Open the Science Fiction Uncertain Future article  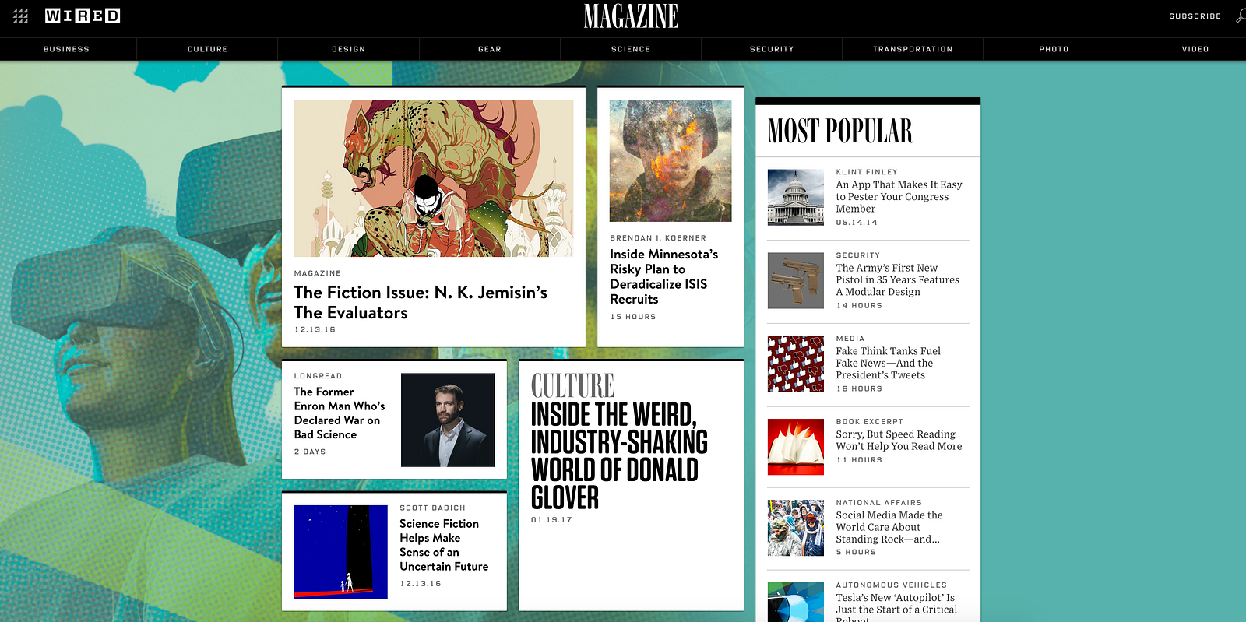(x=444, y=545)
